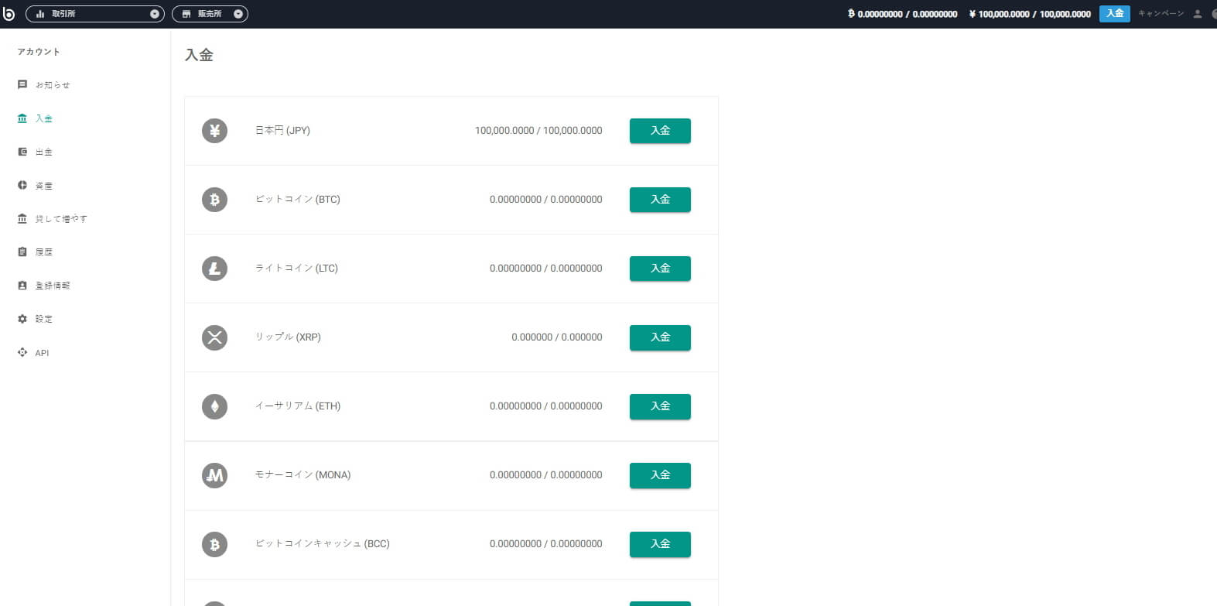Screen dimensions: 1217x606
Task: Click the アカウント sidebar heading
Action: tap(39, 52)
